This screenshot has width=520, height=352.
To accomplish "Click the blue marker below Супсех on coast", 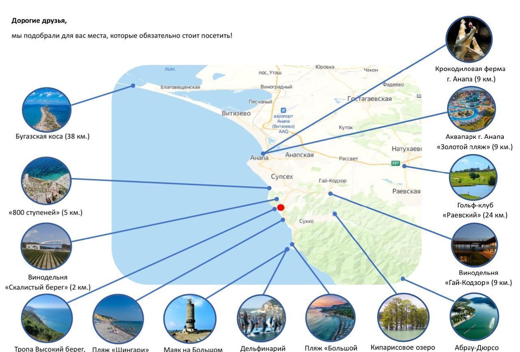I will [x=269, y=188].
